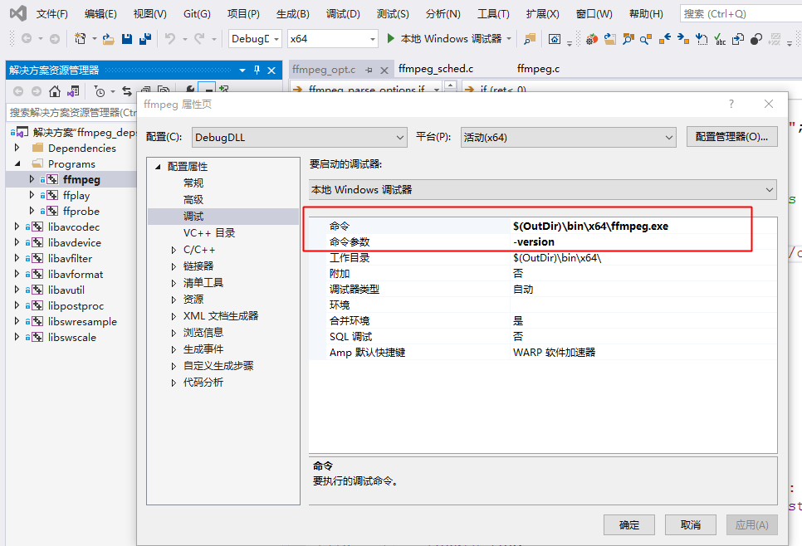Select VC++ 目录 in the properties tree
Viewport: 802px width, 546px height.
coord(209,233)
